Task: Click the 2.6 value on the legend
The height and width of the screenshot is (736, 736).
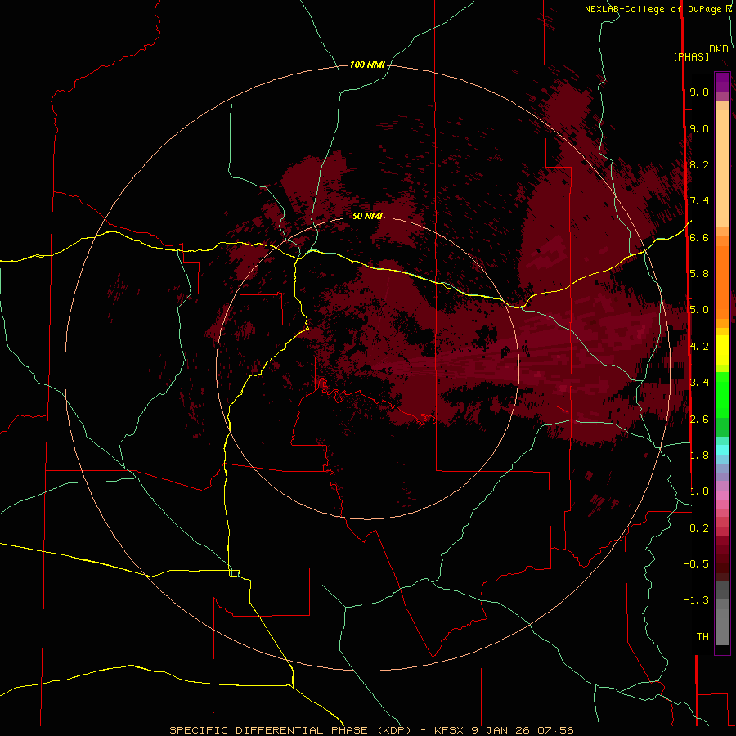Action: [699, 419]
